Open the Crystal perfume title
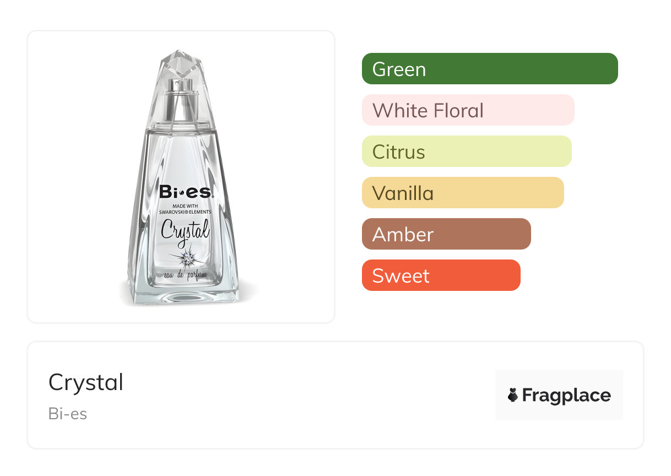Viewport: 671px width, 476px height. point(86,382)
